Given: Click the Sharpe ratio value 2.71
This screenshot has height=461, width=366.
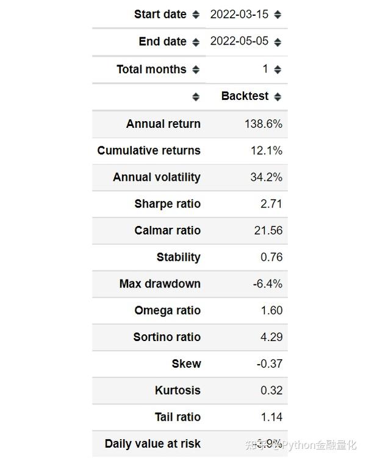Looking at the screenshot, I should [x=271, y=204].
